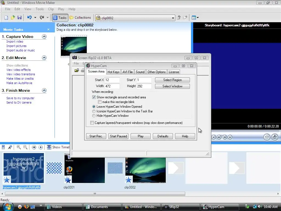Click Make titles or credits

[20, 79]
